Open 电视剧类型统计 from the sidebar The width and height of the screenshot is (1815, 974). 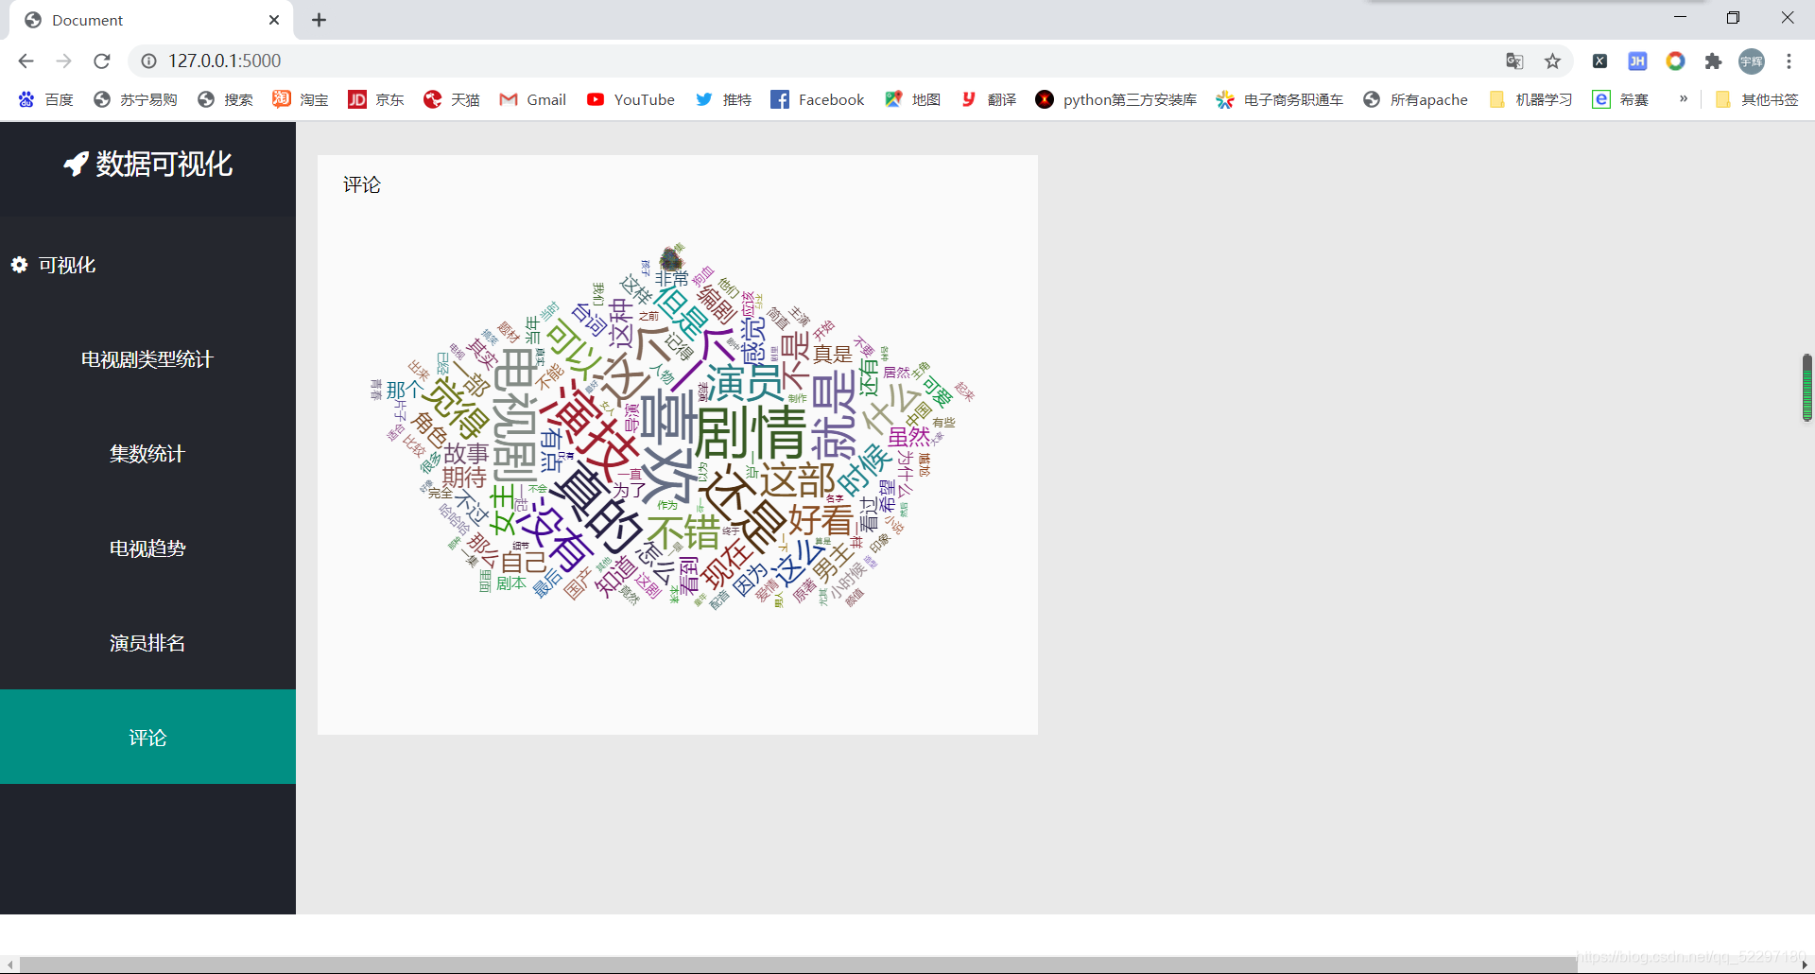coord(147,358)
